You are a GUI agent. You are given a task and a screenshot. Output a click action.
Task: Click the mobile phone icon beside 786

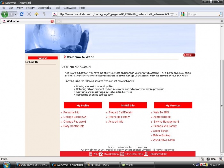click(91, 154)
